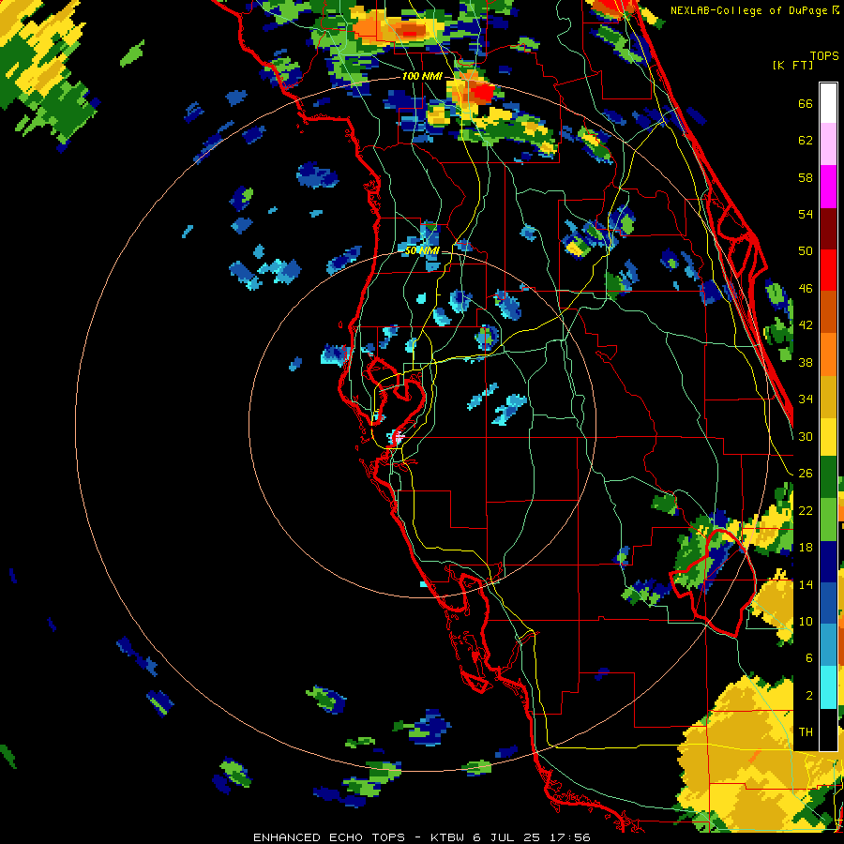The image size is (844, 844).
Task: Click the ENHANCED ECHO TOPS product title
Action: 329,837
